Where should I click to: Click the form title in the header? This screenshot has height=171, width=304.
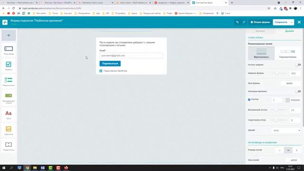pos(37,20)
